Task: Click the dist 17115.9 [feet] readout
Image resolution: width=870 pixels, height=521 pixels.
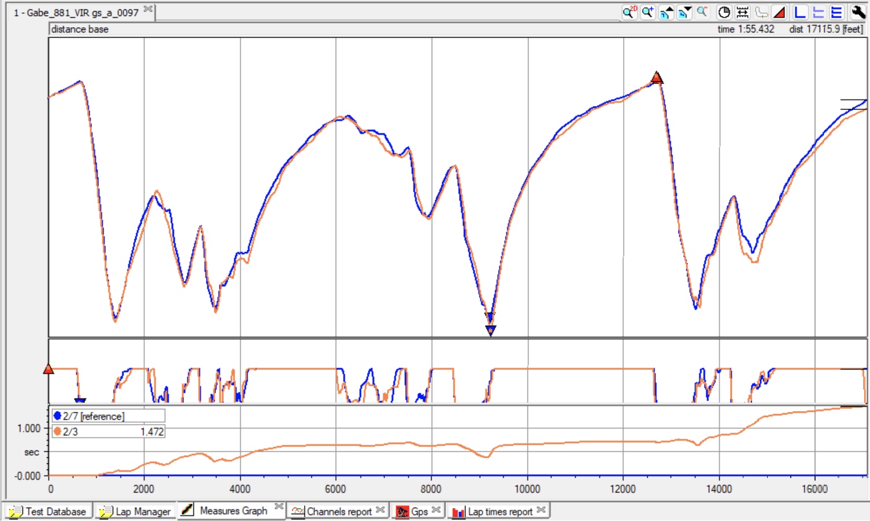Action: point(825,29)
